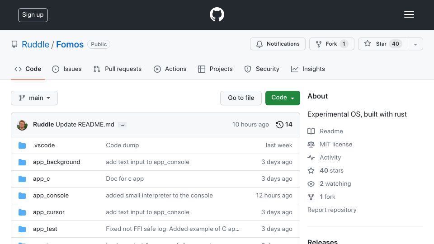This screenshot has height=244, width=434.
Task: Click the folder icon next to app_console
Action: (x=22, y=196)
